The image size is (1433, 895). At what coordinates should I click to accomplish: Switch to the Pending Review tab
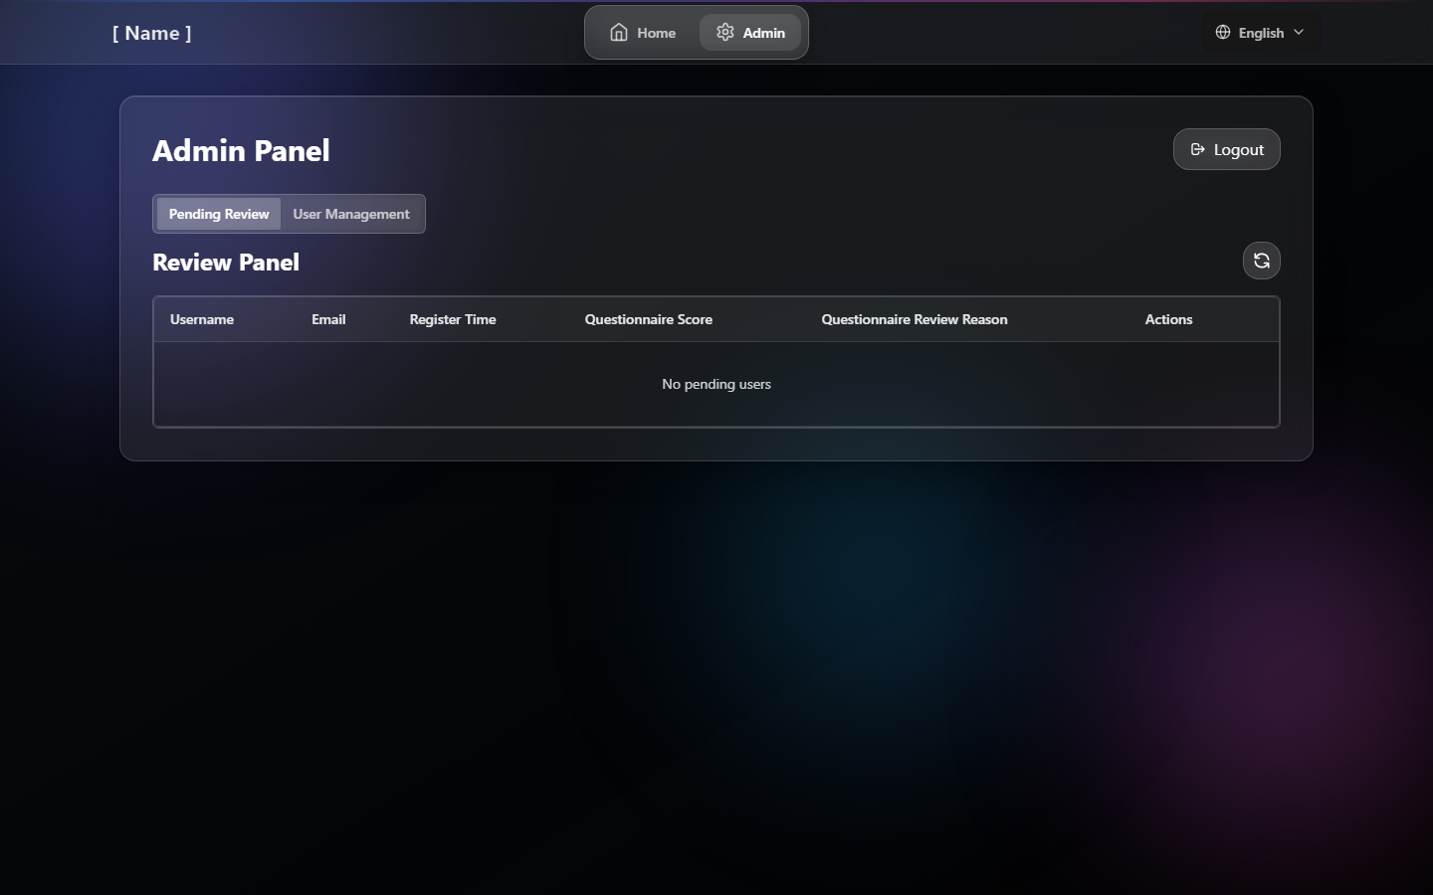(219, 214)
